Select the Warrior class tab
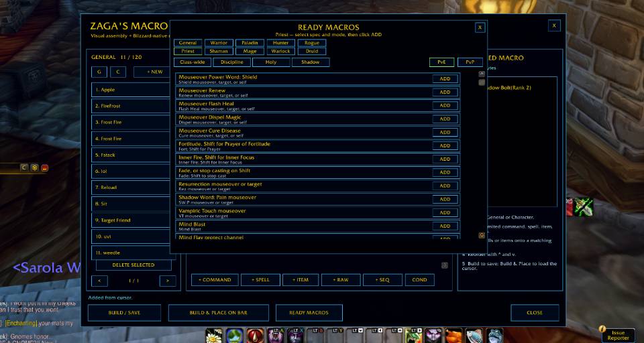The height and width of the screenshot is (343, 644). tap(219, 43)
